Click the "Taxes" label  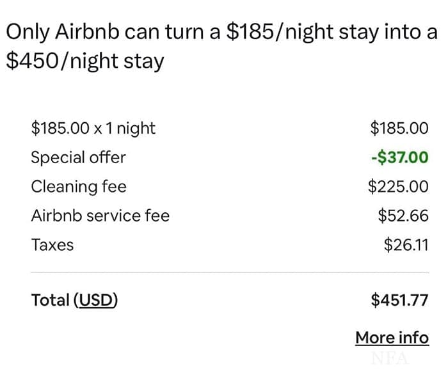(52, 245)
